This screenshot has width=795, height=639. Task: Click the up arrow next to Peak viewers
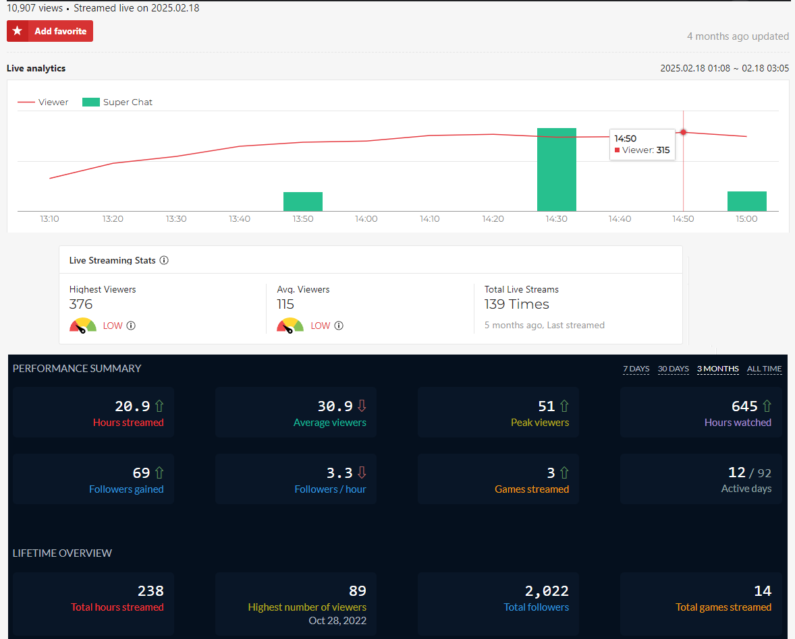564,406
